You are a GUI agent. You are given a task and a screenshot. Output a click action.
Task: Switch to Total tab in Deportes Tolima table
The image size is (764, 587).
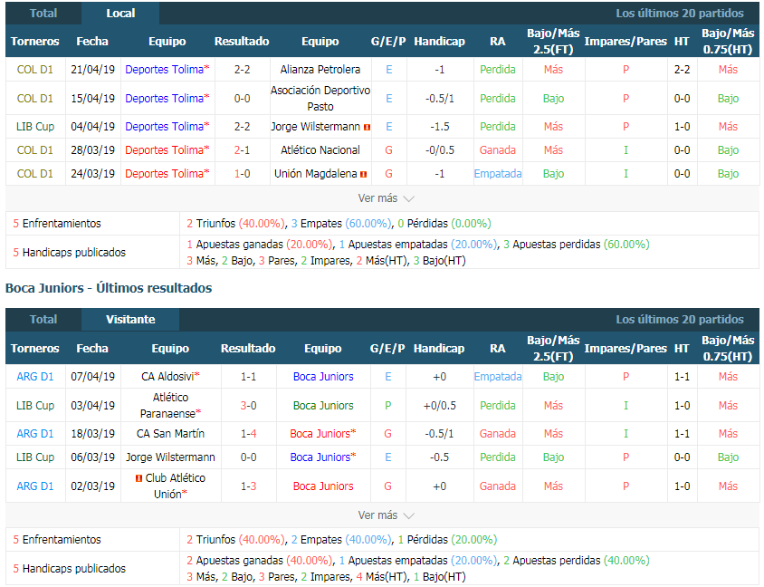[x=43, y=14]
